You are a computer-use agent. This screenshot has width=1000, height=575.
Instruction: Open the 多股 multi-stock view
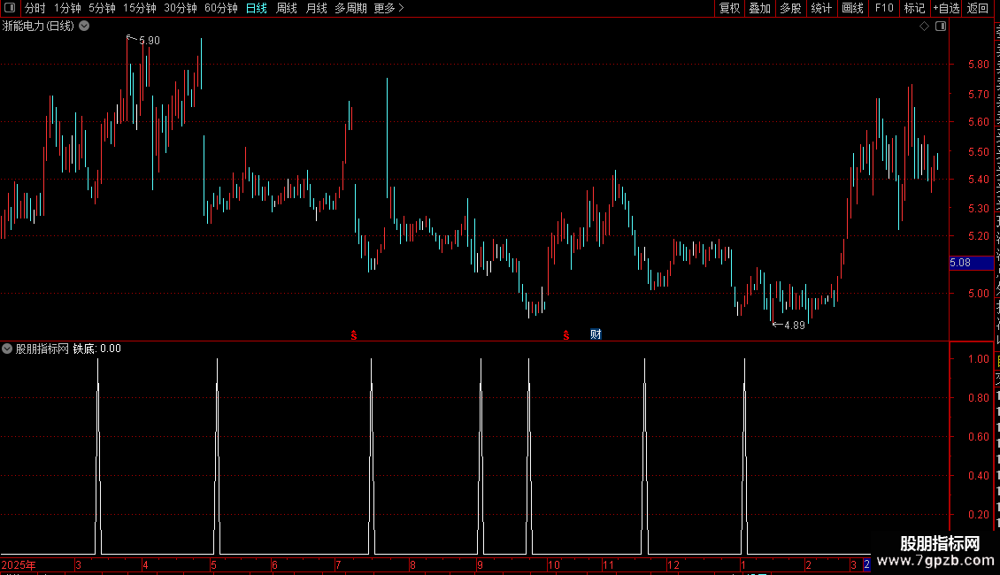(790, 8)
